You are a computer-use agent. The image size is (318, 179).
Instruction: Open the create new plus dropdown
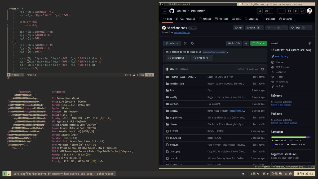click(x=281, y=11)
